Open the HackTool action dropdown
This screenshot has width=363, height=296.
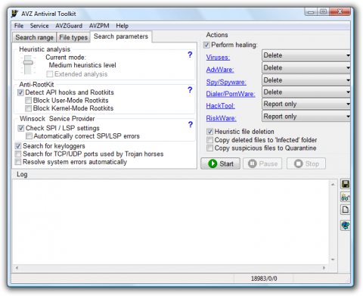pos(306,104)
